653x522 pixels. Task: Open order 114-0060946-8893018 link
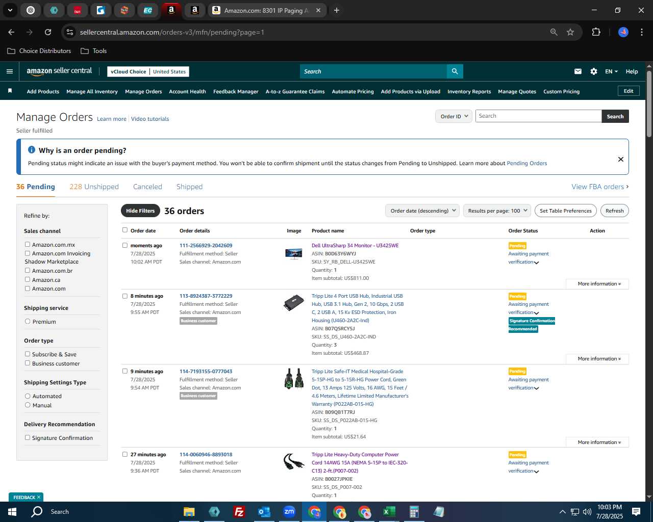(x=206, y=454)
